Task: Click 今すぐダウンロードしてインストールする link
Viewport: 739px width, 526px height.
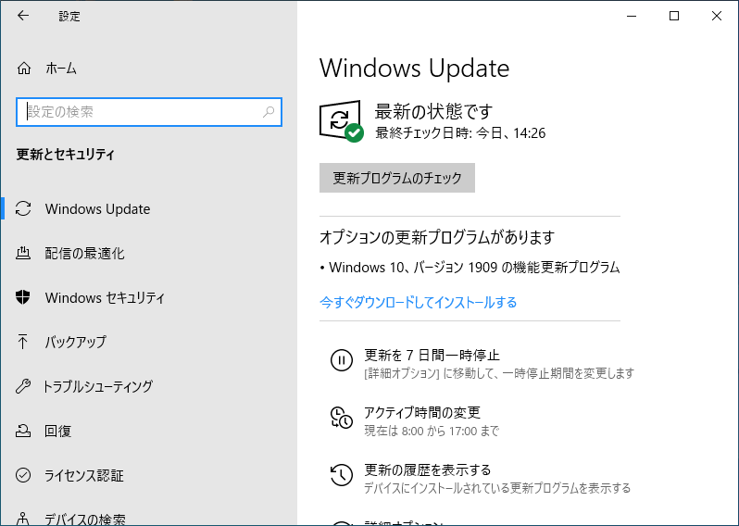Action: [418, 302]
